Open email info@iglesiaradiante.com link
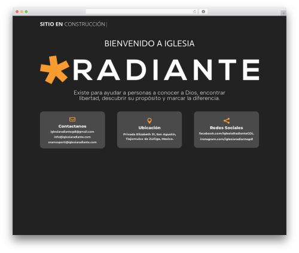This screenshot has height=253, width=299. coord(72,137)
